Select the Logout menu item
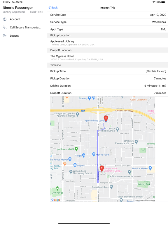Viewport: 168px width, 225px height. (24, 35)
